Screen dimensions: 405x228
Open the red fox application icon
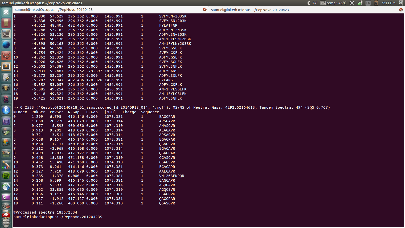(6, 56)
